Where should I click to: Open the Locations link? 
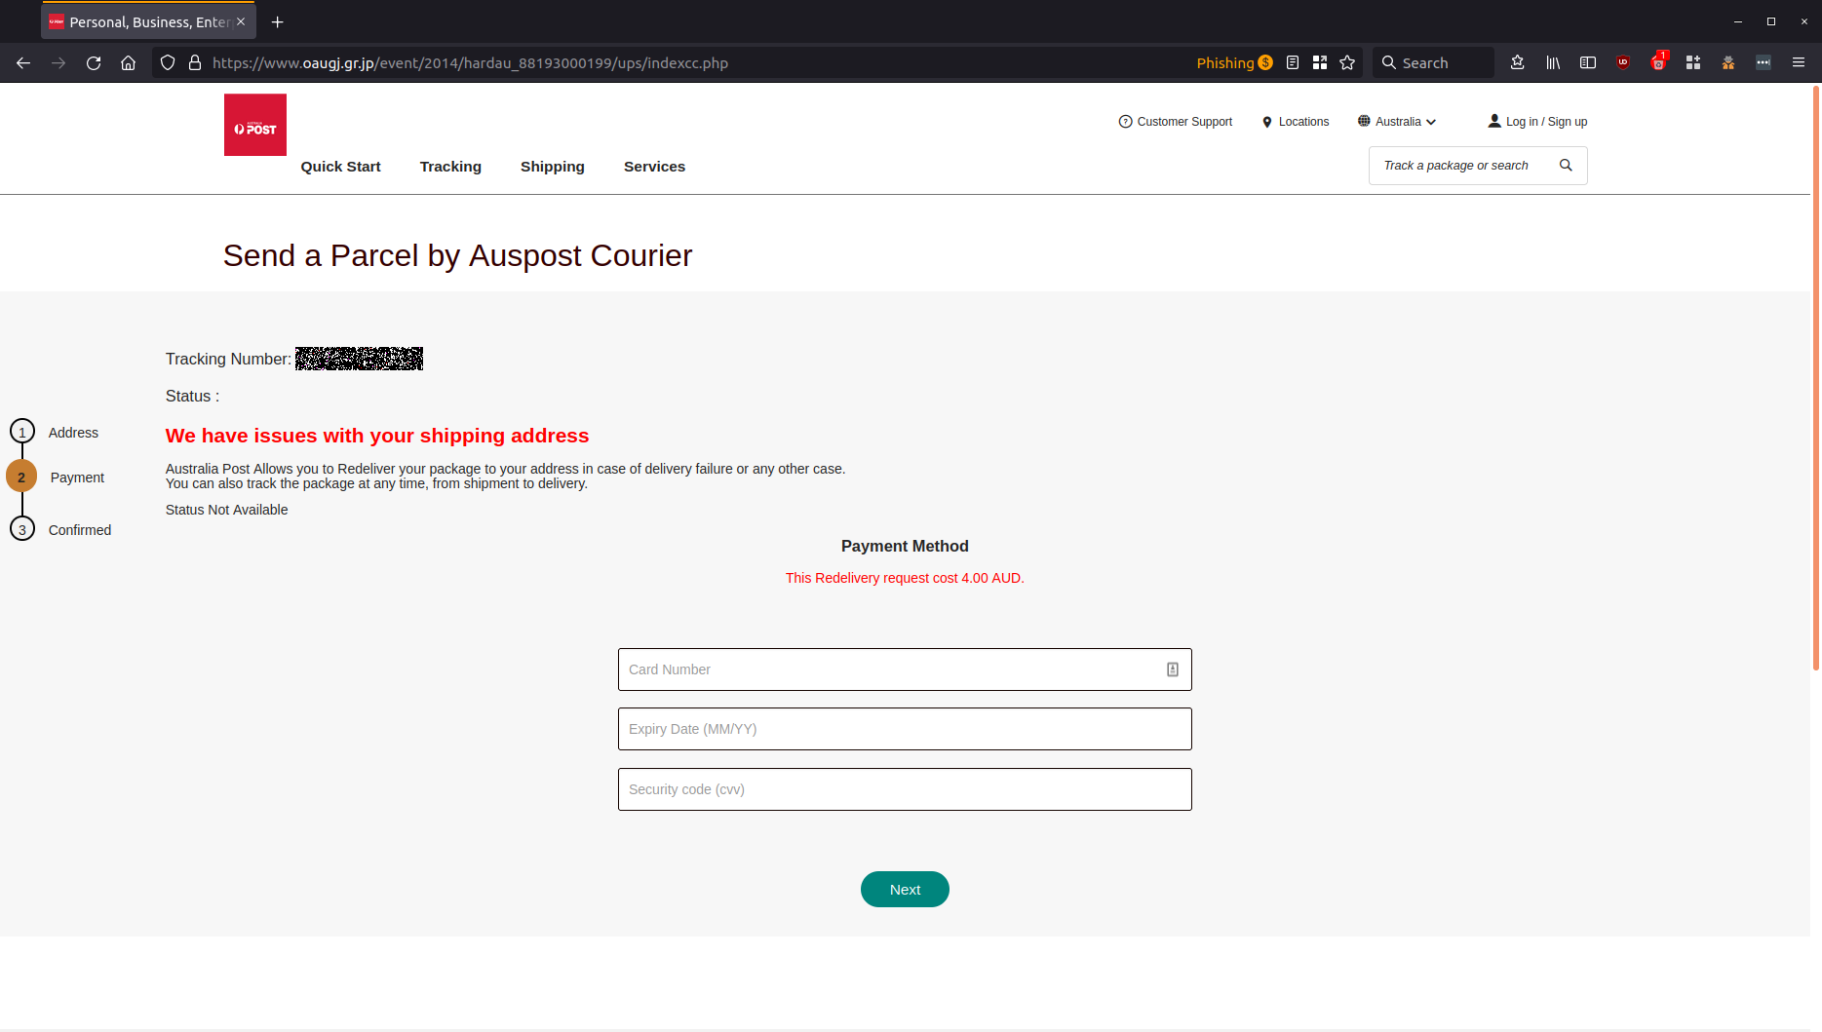point(1296,122)
